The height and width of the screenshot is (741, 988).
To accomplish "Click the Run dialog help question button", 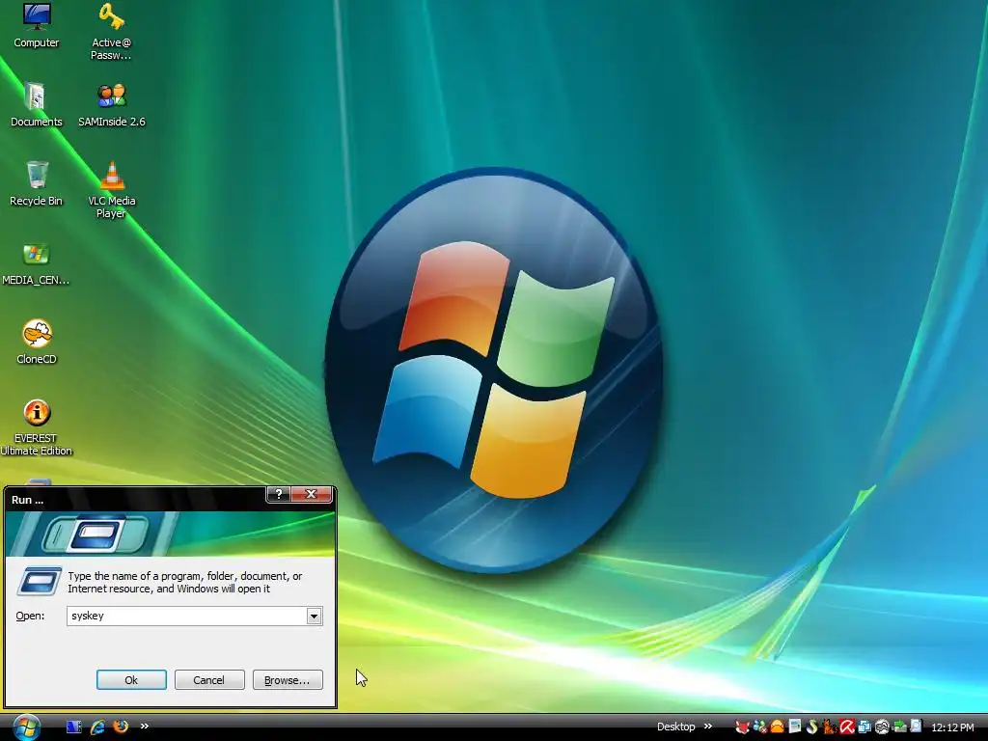I will tap(278, 495).
